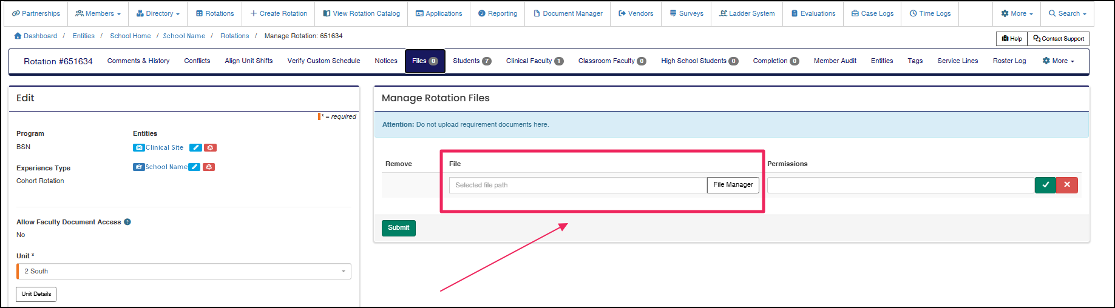Open the rotation Entities tab
The width and height of the screenshot is (1115, 308).
point(882,61)
